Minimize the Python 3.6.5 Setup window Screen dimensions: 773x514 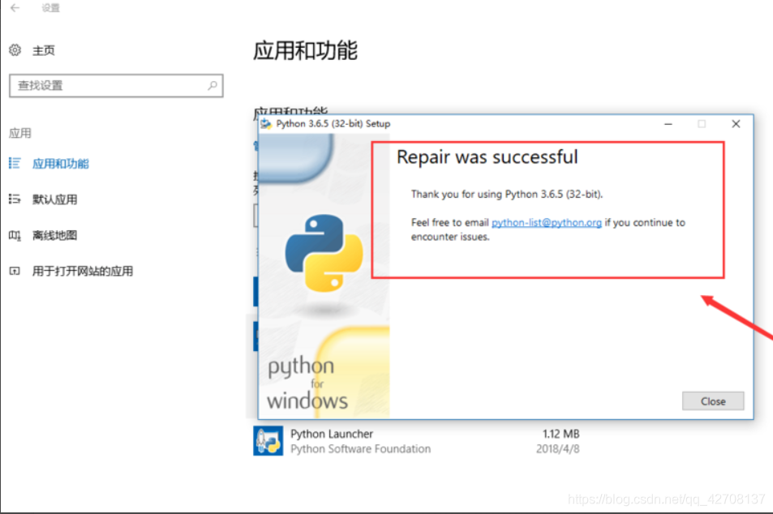(x=667, y=124)
